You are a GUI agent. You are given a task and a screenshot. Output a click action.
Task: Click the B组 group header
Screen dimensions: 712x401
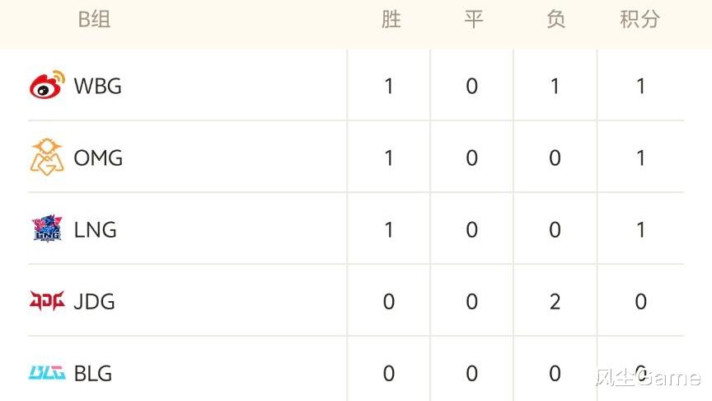click(x=95, y=20)
